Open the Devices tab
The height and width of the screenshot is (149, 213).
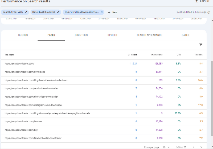[x=112, y=35]
